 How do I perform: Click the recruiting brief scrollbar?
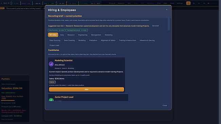coord(169,24)
